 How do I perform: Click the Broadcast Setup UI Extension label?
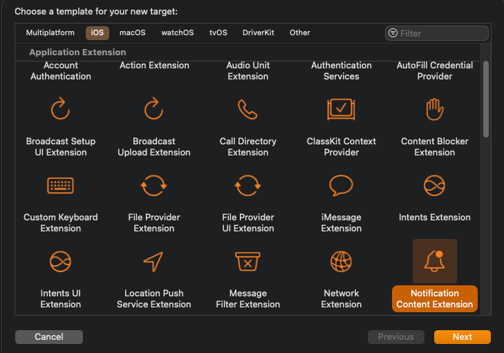click(x=61, y=146)
